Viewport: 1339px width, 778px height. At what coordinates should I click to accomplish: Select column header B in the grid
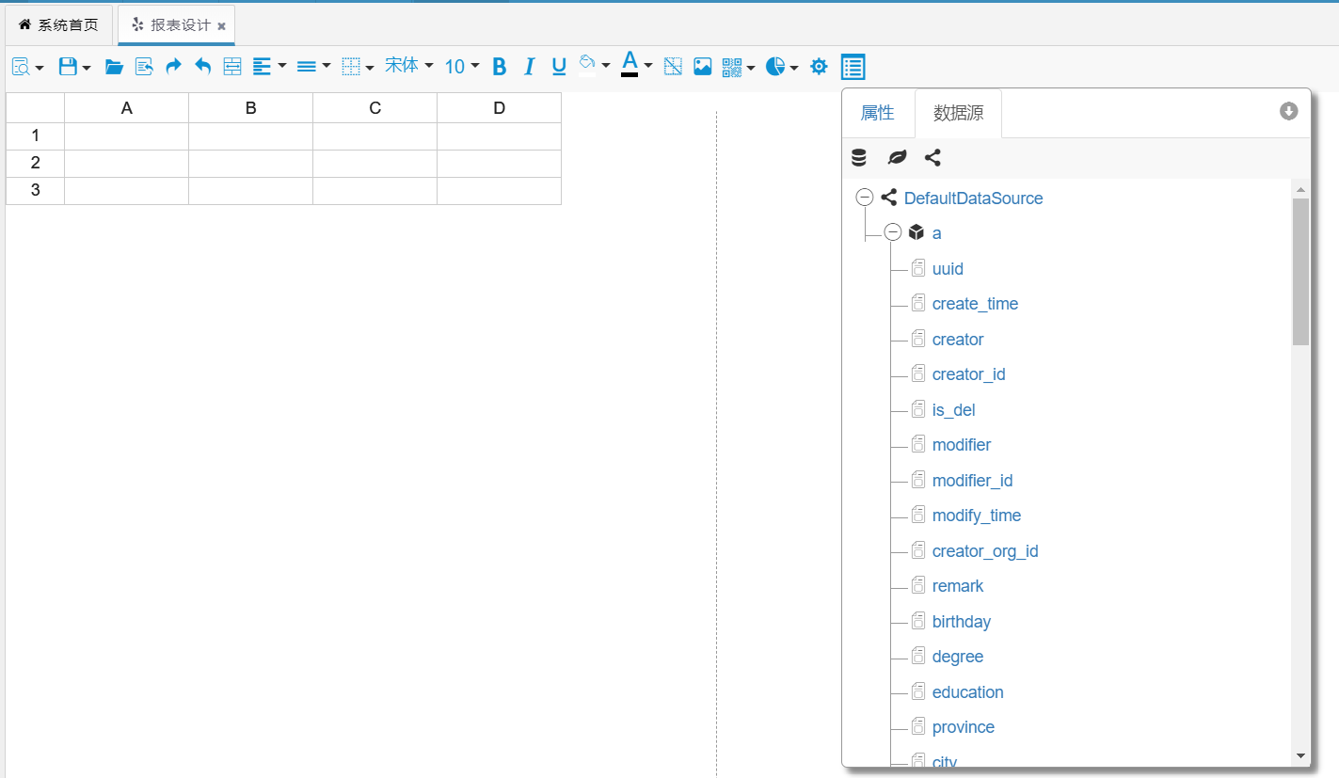(x=251, y=108)
